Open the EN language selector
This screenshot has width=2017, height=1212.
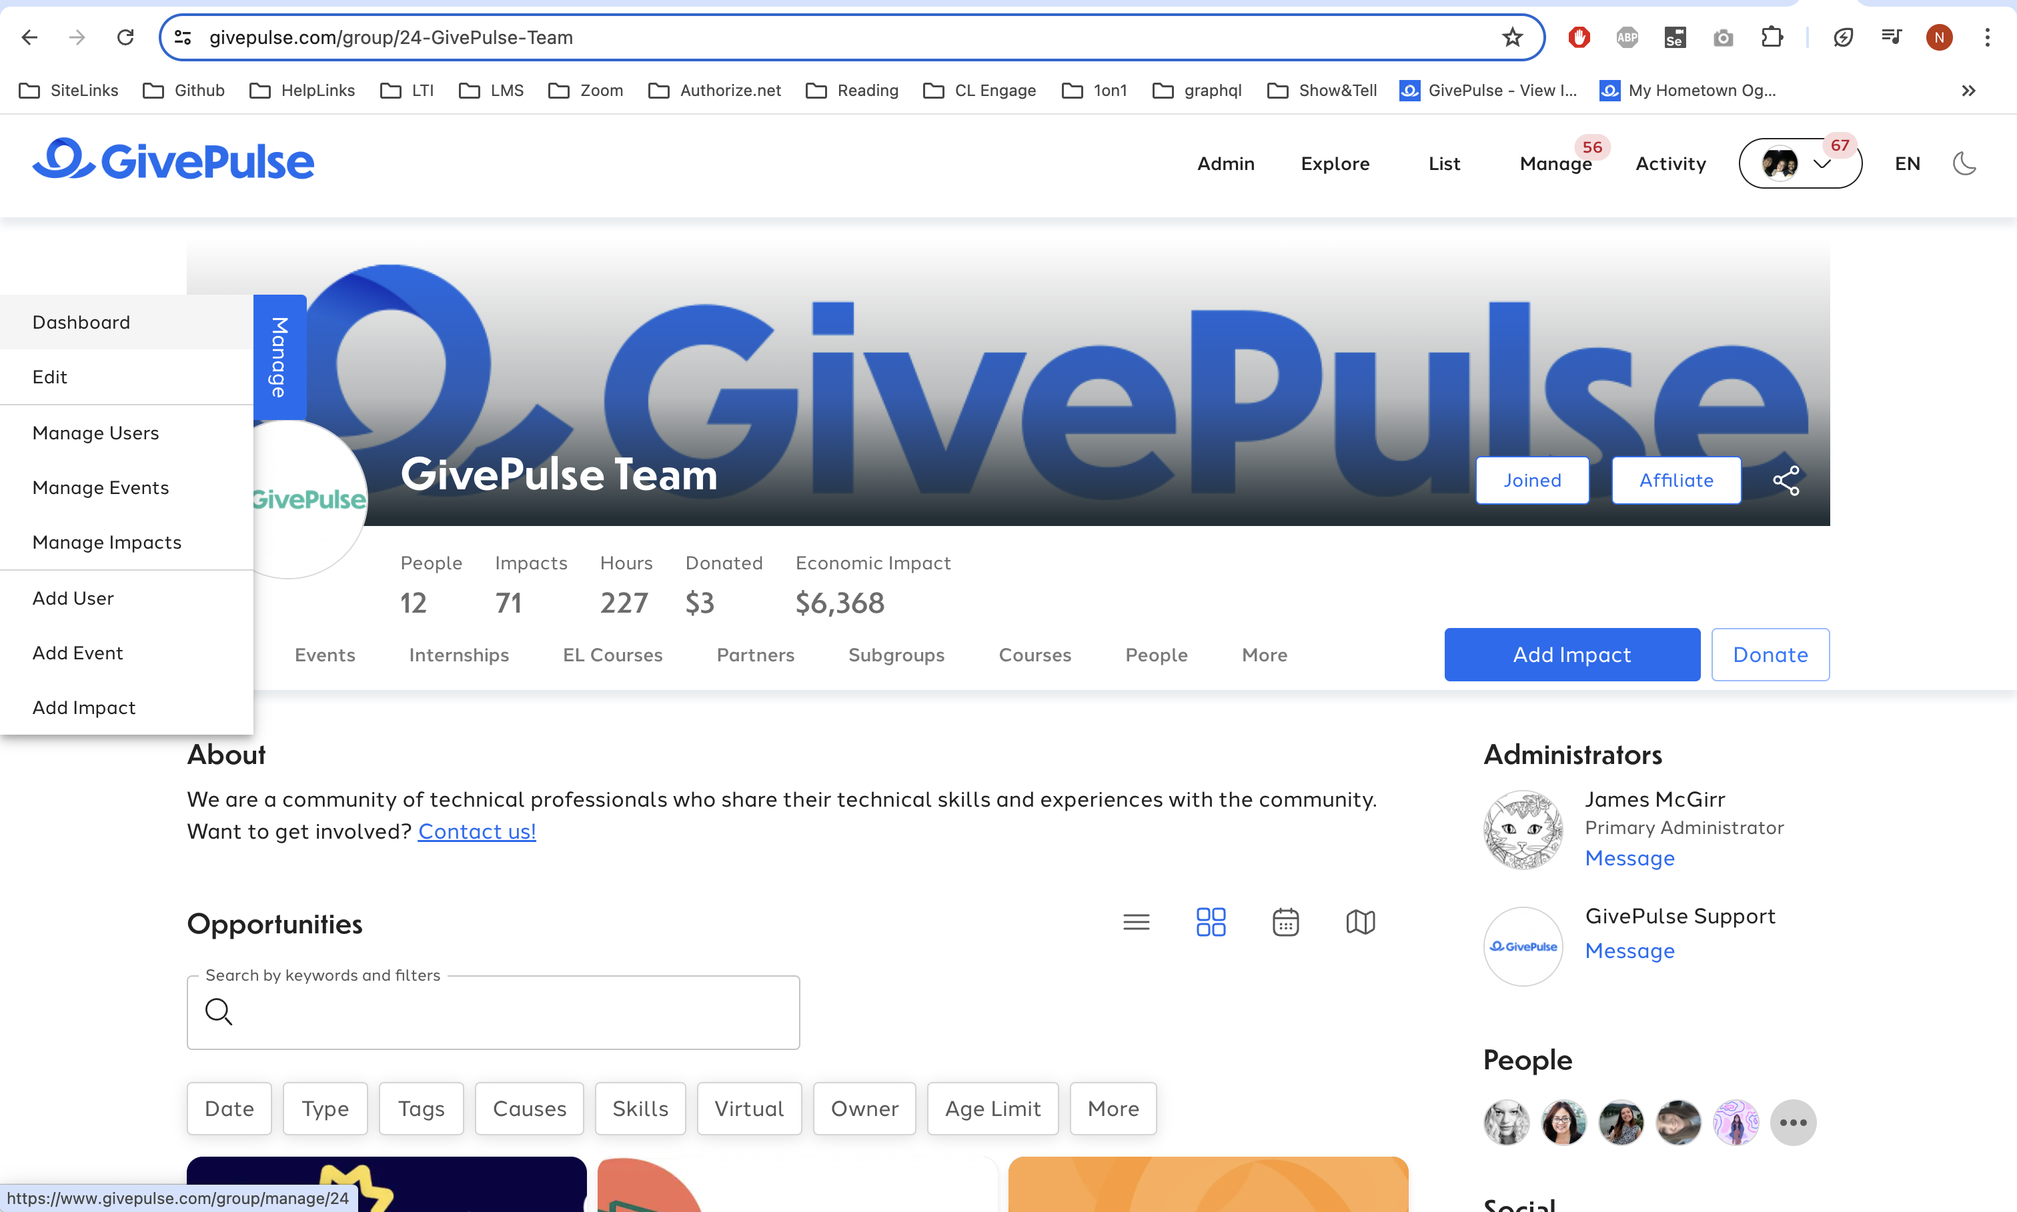point(1907,163)
